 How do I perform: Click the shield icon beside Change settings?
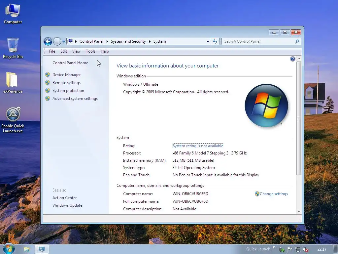pos(257,194)
